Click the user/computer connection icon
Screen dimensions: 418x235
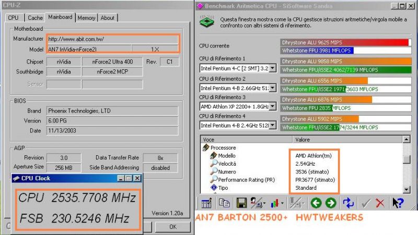(x=256, y=203)
